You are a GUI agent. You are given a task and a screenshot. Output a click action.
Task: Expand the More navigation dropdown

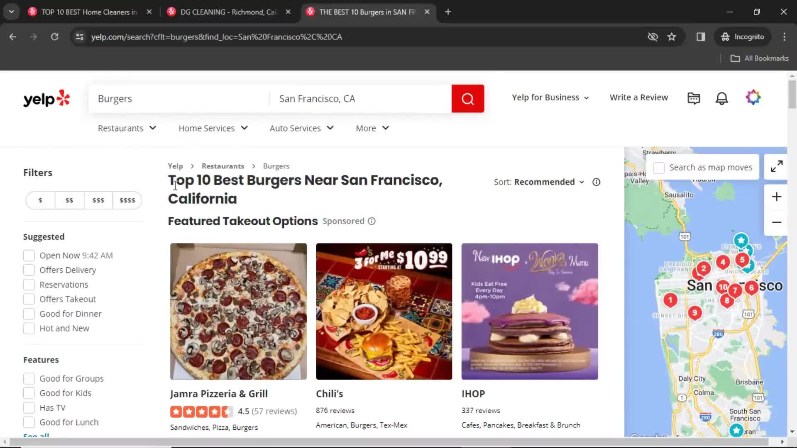[372, 127]
